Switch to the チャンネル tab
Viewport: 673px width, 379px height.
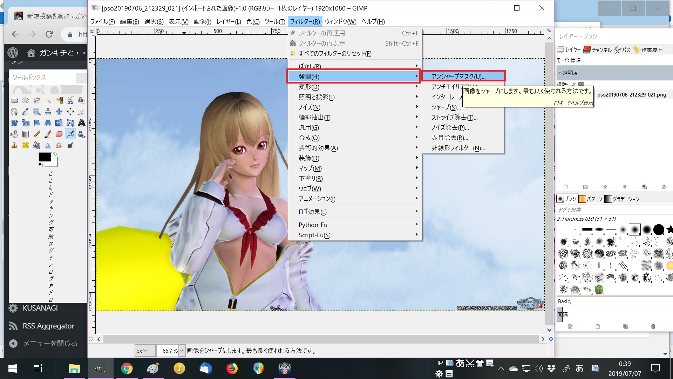pyautogui.click(x=598, y=50)
